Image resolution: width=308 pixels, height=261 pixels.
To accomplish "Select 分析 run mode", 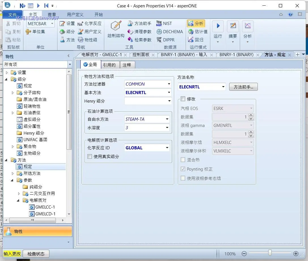I will click(x=196, y=24).
